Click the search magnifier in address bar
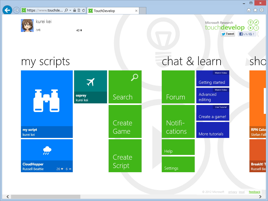This screenshot has width=268, height=201. (x=66, y=10)
